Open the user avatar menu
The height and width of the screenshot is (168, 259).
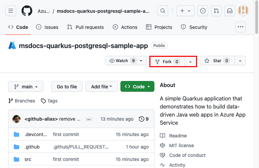pyautogui.click(x=243, y=11)
